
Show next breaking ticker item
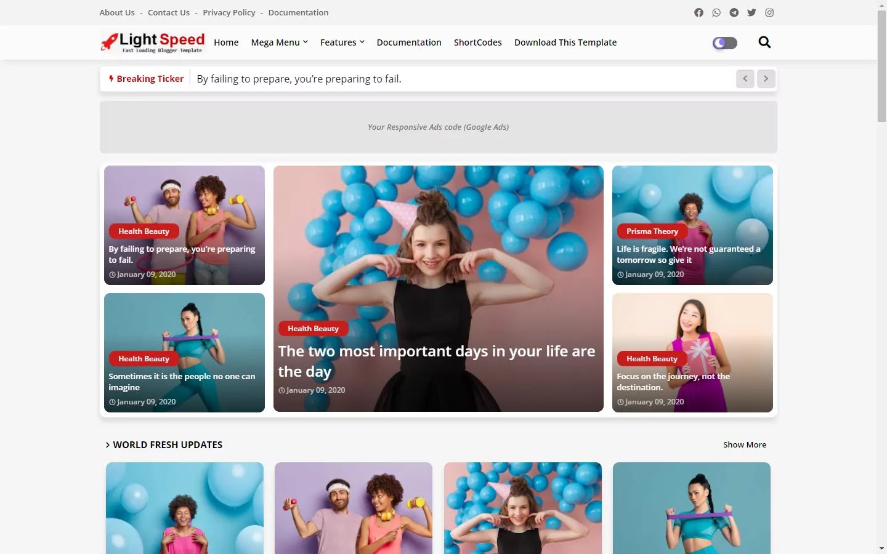click(766, 79)
